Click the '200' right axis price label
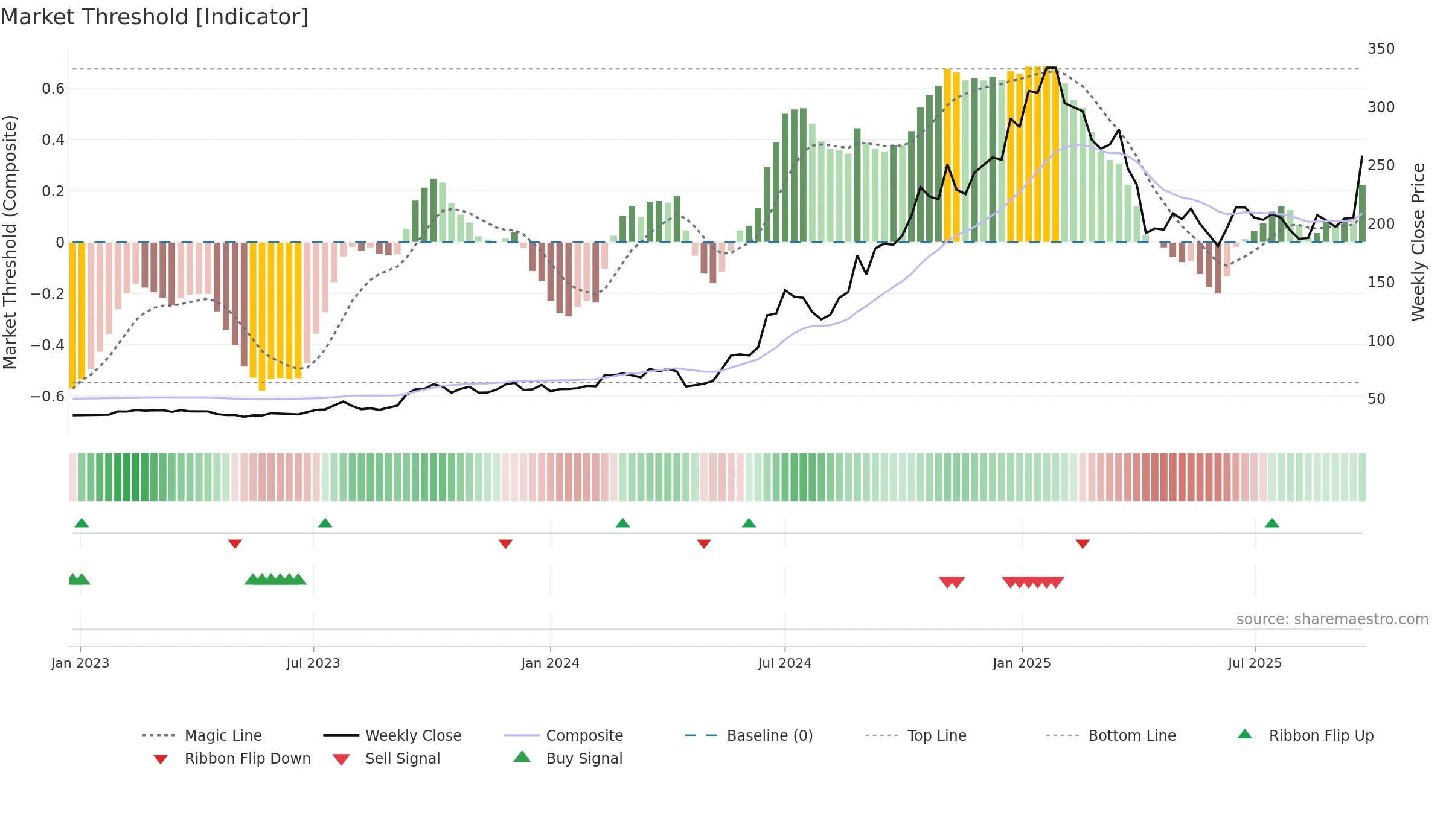 [1381, 224]
